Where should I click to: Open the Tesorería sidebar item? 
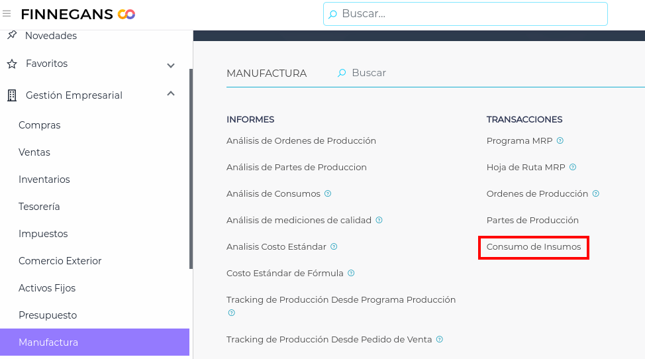coord(39,207)
